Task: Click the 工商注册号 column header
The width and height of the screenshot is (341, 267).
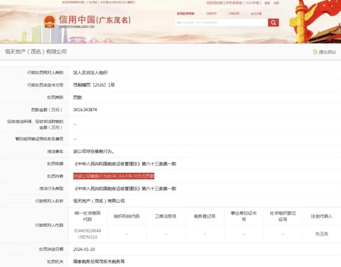Action: (165, 216)
